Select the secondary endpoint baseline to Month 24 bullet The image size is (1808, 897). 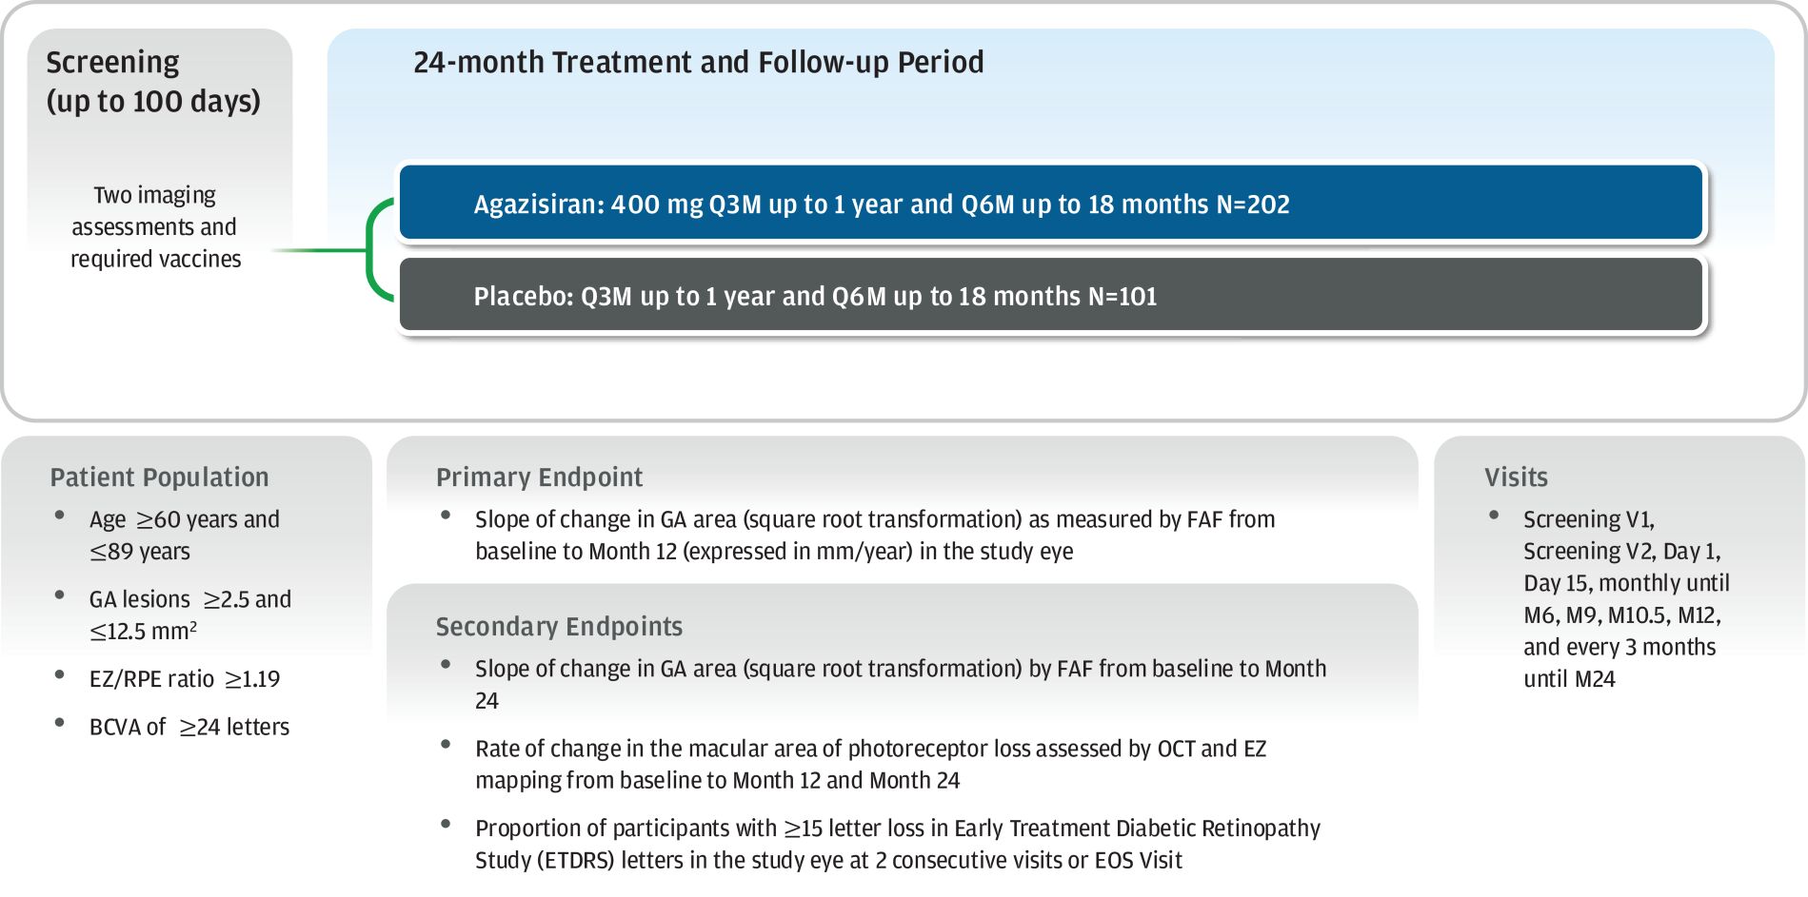pos(901,685)
